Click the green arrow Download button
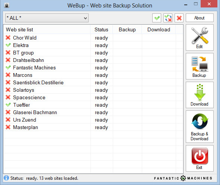 pos(200,95)
